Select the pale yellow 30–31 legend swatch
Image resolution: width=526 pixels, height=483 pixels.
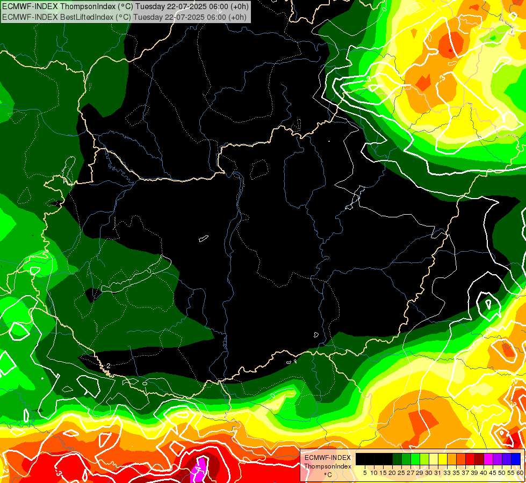[434, 459]
